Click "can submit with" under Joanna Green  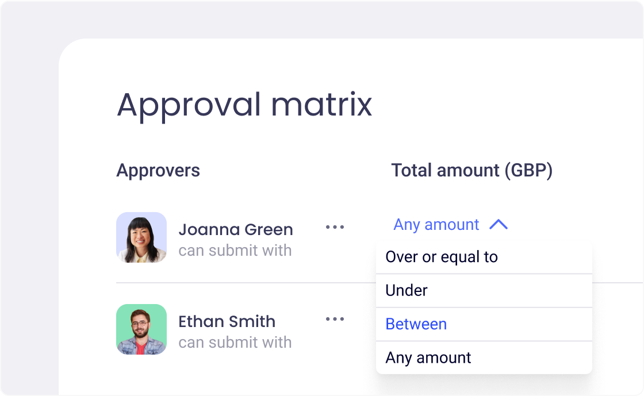point(235,251)
